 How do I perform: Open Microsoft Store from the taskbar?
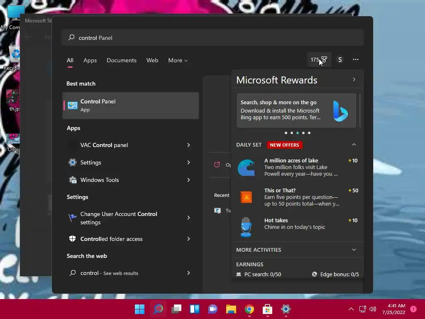point(268,309)
